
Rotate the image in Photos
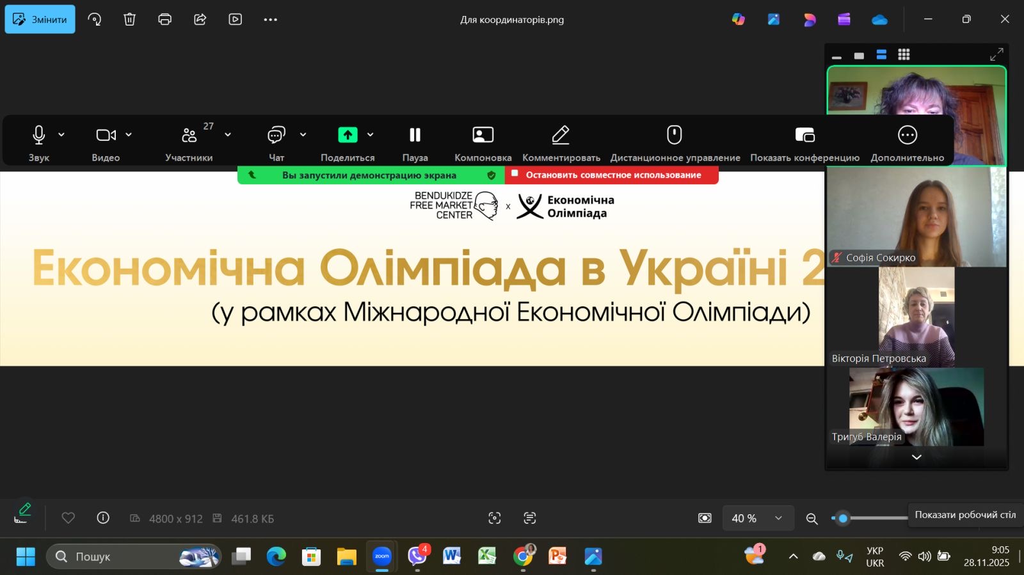tap(95, 19)
